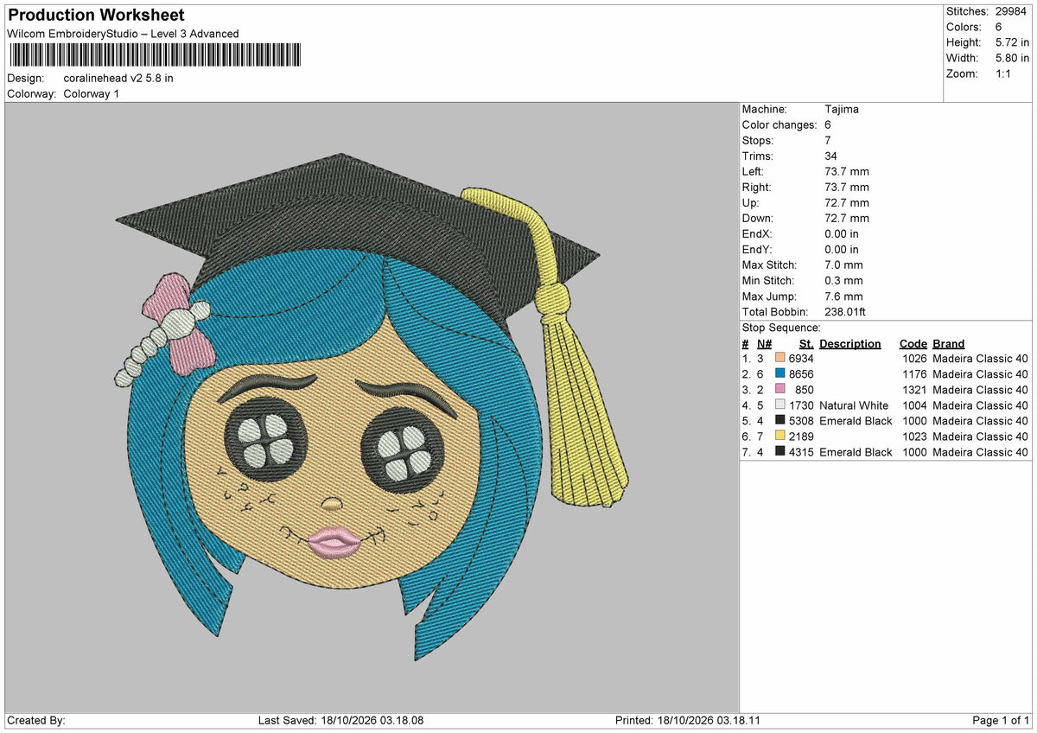Click the pink swatch for stop 3
1037x733 pixels.
tap(780, 390)
